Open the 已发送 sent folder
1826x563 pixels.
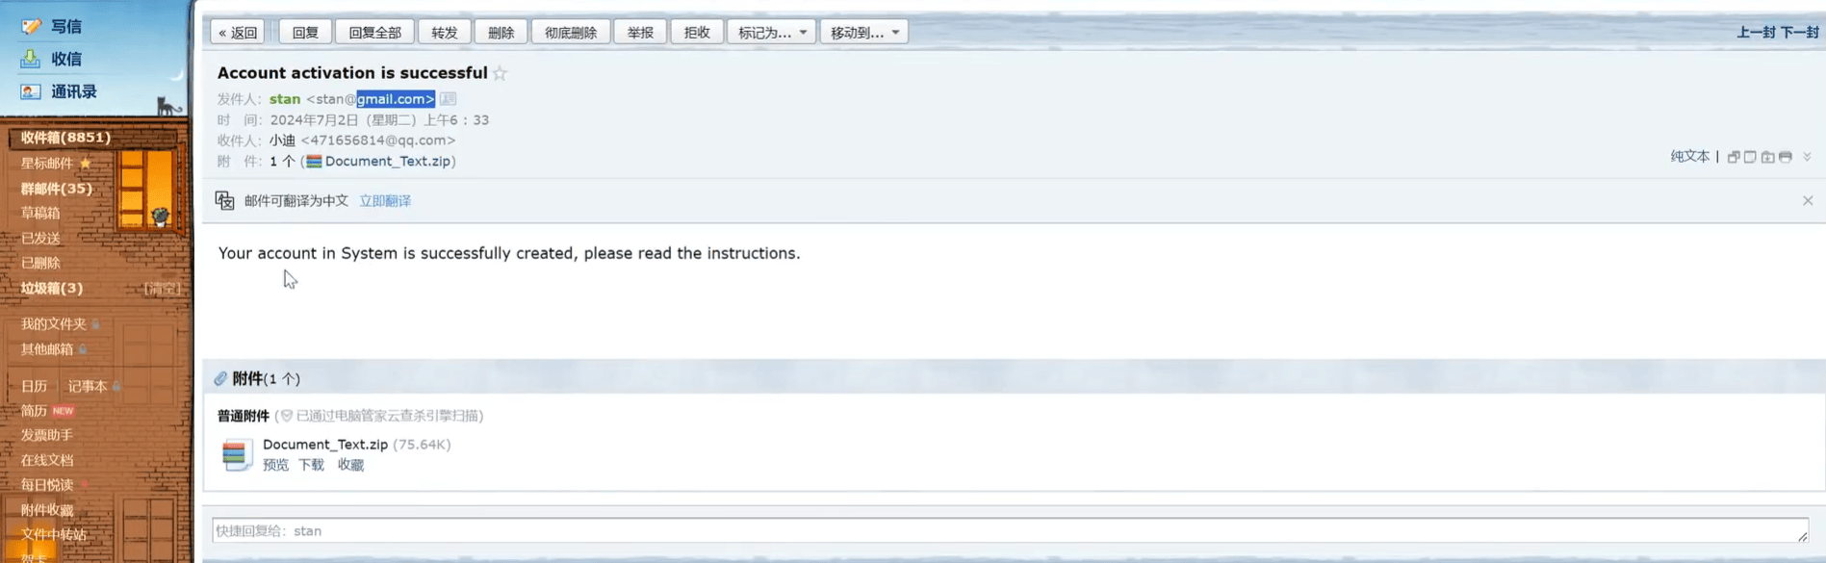click(40, 238)
